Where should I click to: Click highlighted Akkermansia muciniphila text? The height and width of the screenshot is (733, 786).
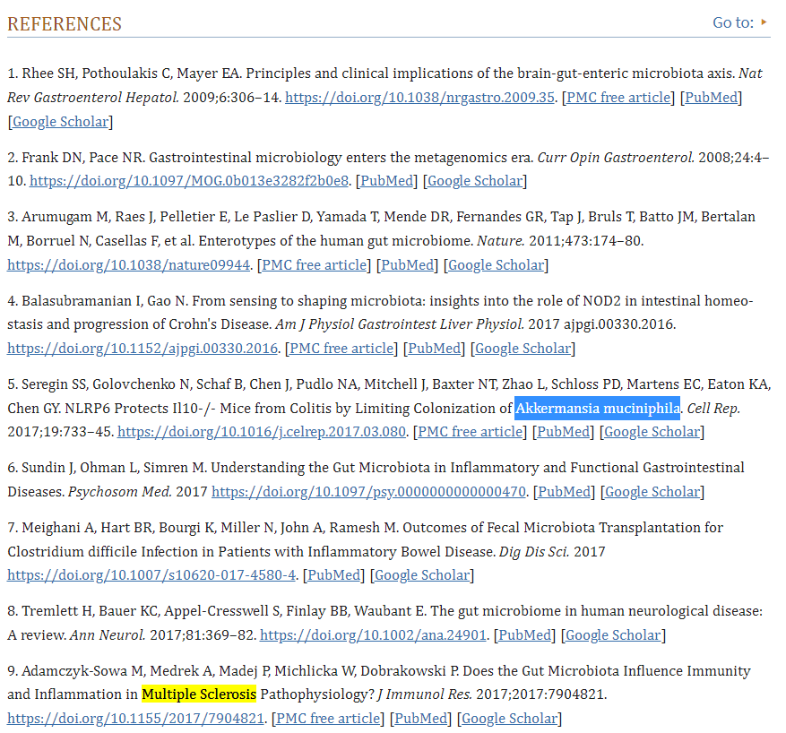click(597, 409)
